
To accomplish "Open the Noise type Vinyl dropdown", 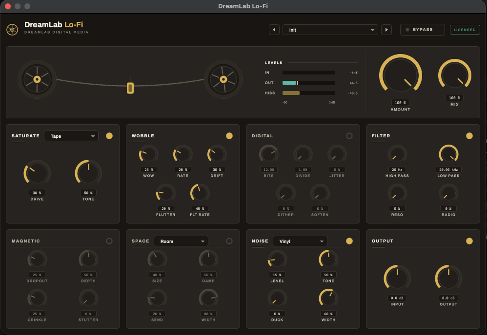I will pos(300,241).
